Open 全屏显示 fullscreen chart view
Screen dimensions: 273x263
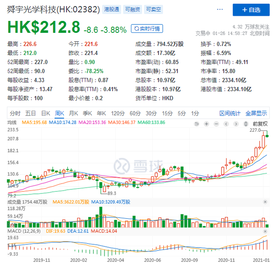coord(256,113)
